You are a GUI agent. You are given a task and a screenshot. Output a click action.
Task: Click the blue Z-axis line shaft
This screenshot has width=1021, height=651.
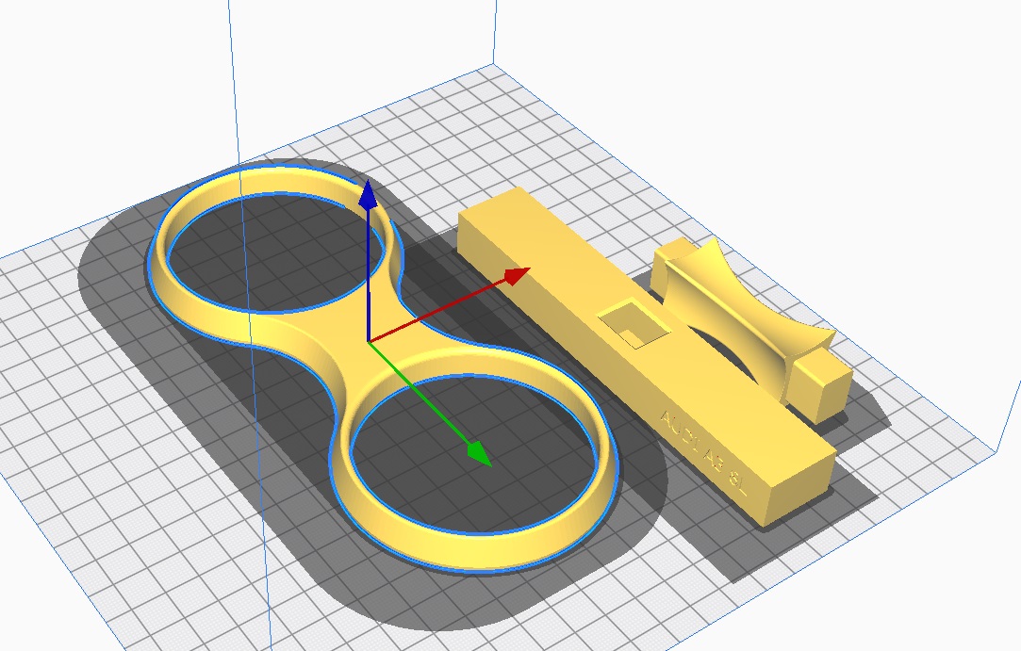(x=369, y=273)
